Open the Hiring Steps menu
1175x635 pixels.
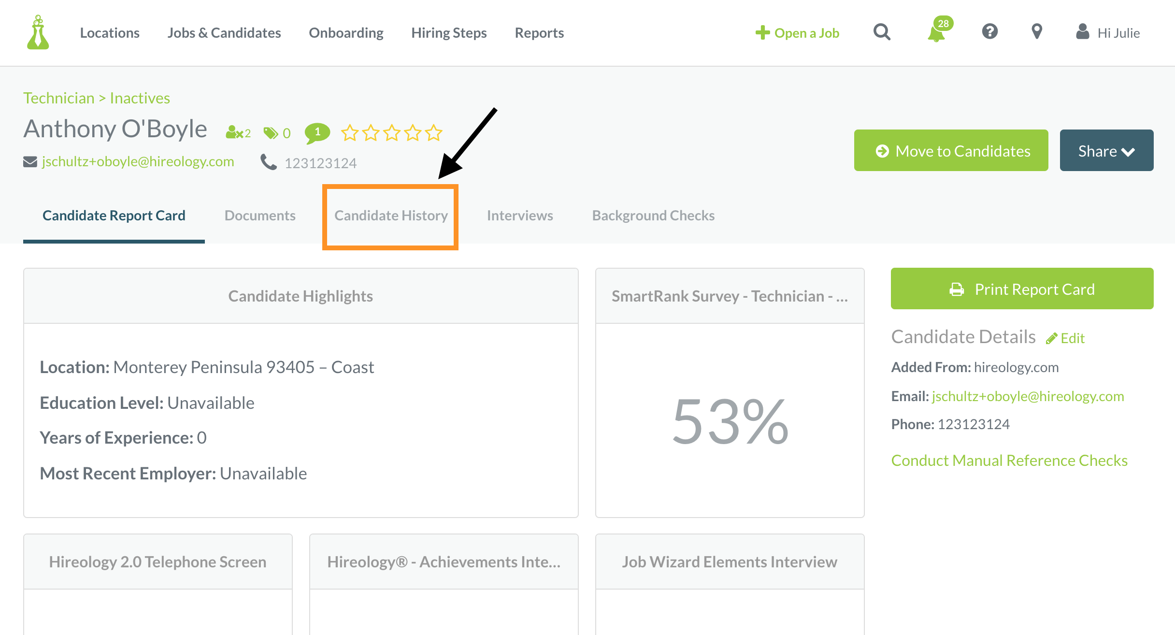tap(449, 33)
